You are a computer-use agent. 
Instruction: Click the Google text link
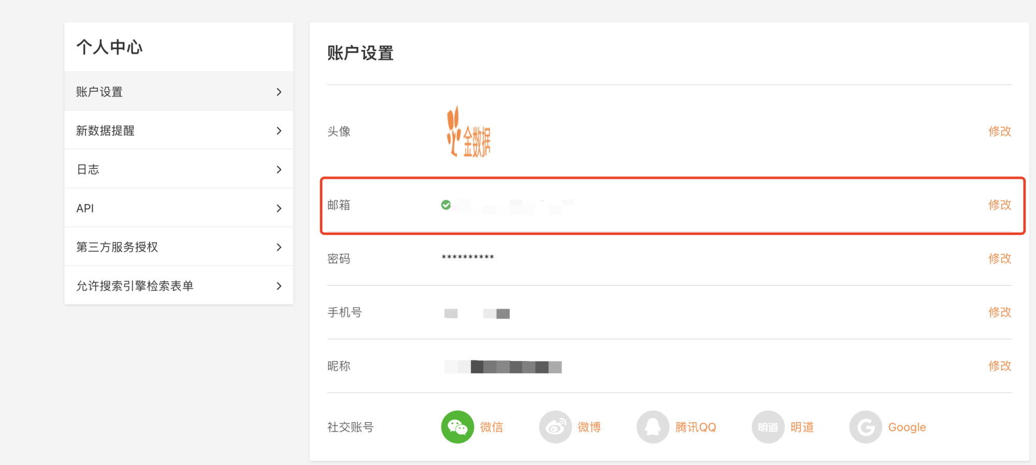907,427
